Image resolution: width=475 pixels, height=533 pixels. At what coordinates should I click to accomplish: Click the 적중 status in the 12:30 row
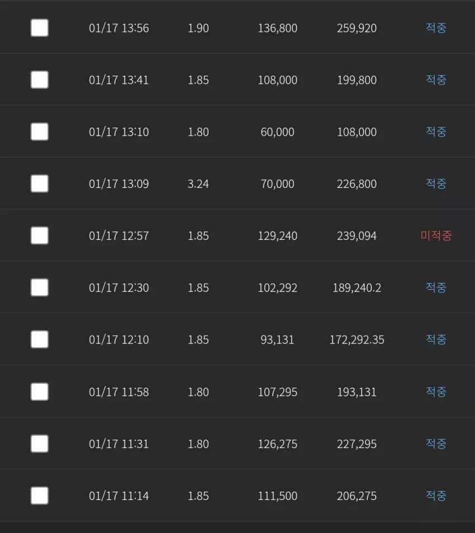[x=436, y=287]
